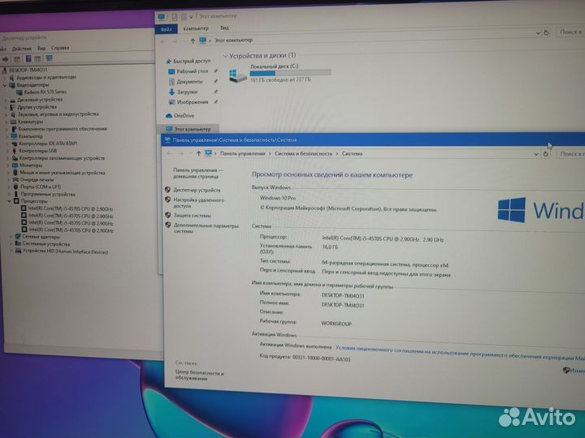The height and width of the screenshot is (438, 585).
Task: Open Локальный диск (C:) drive icon
Action: pyautogui.click(x=239, y=74)
